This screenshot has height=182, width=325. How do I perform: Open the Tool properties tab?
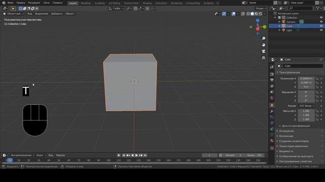click(x=272, y=67)
